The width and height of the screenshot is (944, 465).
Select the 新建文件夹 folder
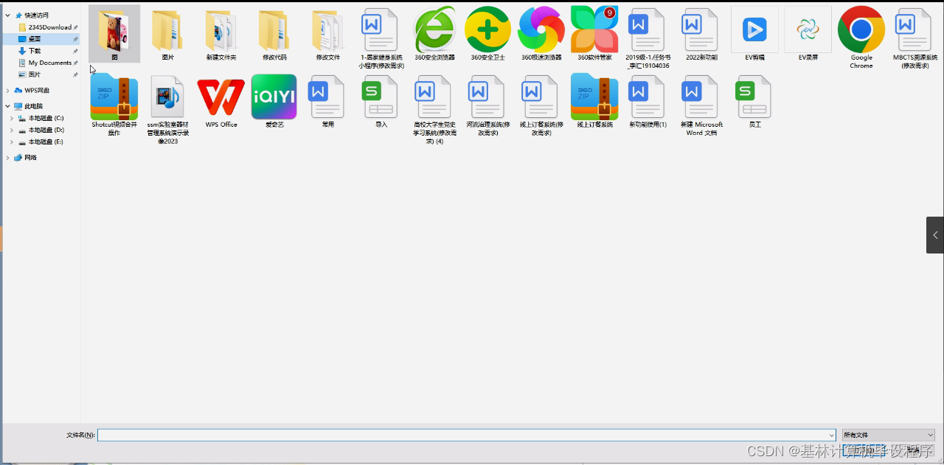221,33
